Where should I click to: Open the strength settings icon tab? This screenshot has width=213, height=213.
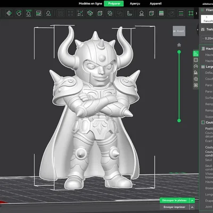[x=196, y=60]
